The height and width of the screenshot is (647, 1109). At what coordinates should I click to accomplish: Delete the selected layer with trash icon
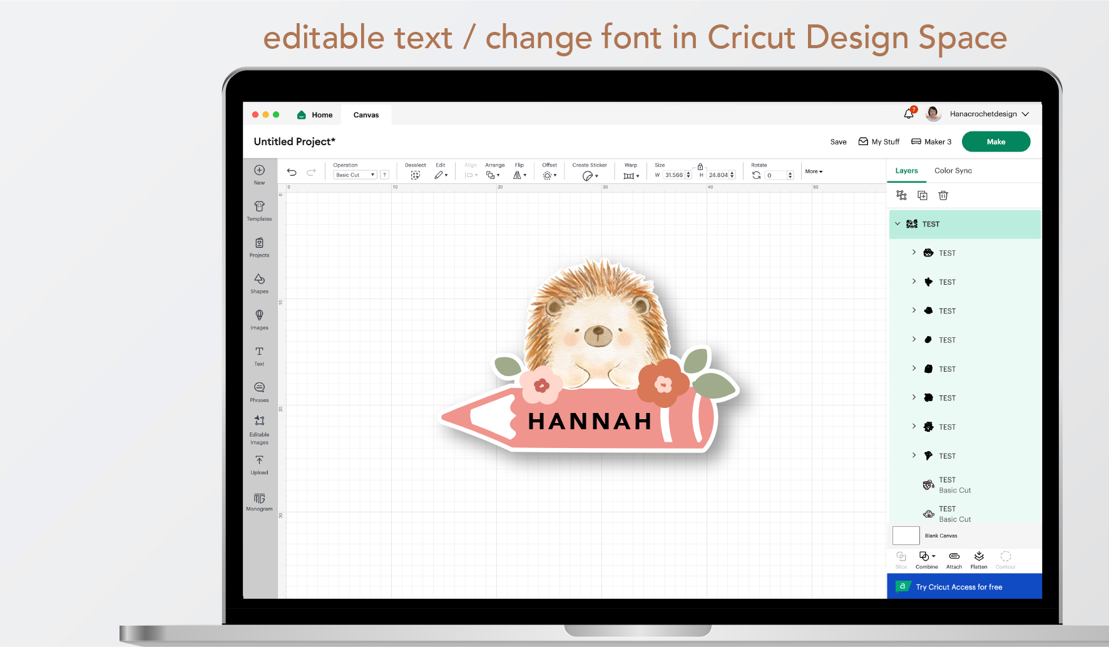pyautogui.click(x=943, y=195)
